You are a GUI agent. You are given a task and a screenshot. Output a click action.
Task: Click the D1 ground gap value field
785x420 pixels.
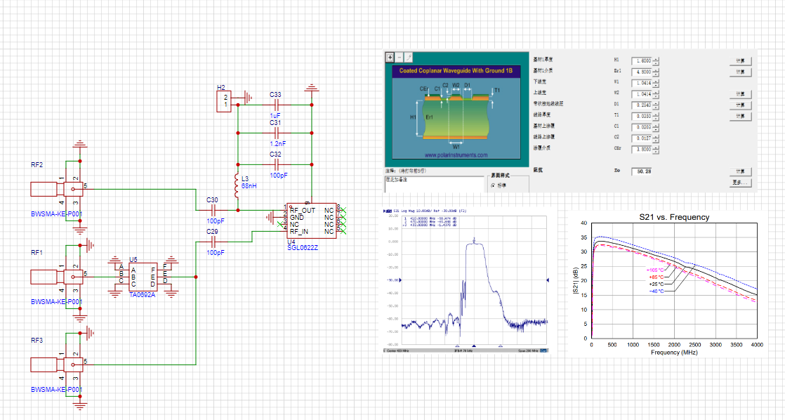642,105
